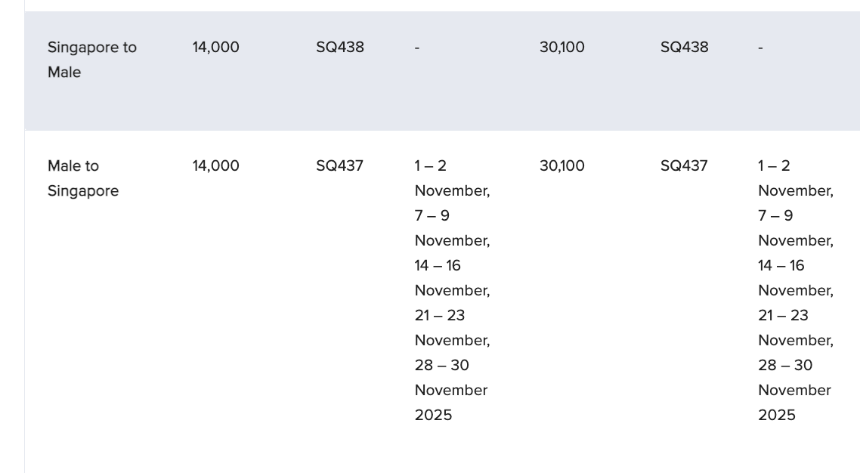Click the dash following the 14,000-mile SQ438
The width and height of the screenshot is (860, 473).
417,48
